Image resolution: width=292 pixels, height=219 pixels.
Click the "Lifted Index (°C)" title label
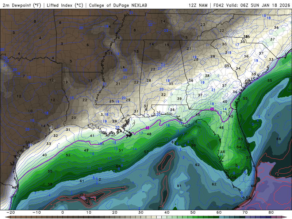pyautogui.click(x=65, y=5)
